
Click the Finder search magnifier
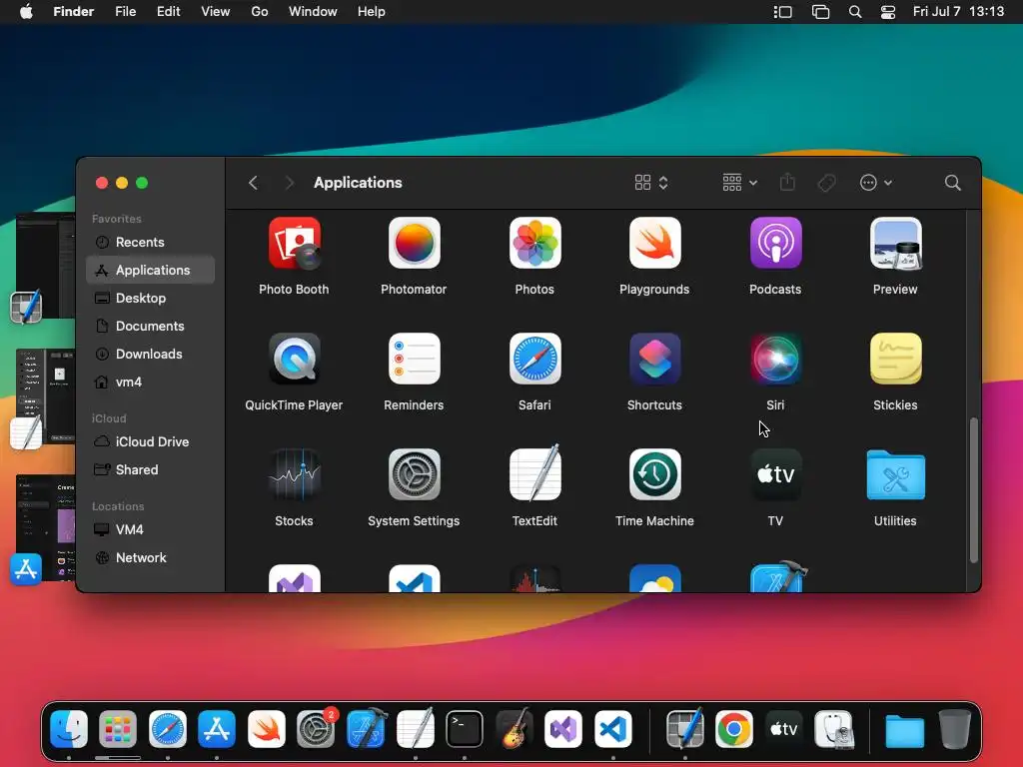[x=952, y=183]
